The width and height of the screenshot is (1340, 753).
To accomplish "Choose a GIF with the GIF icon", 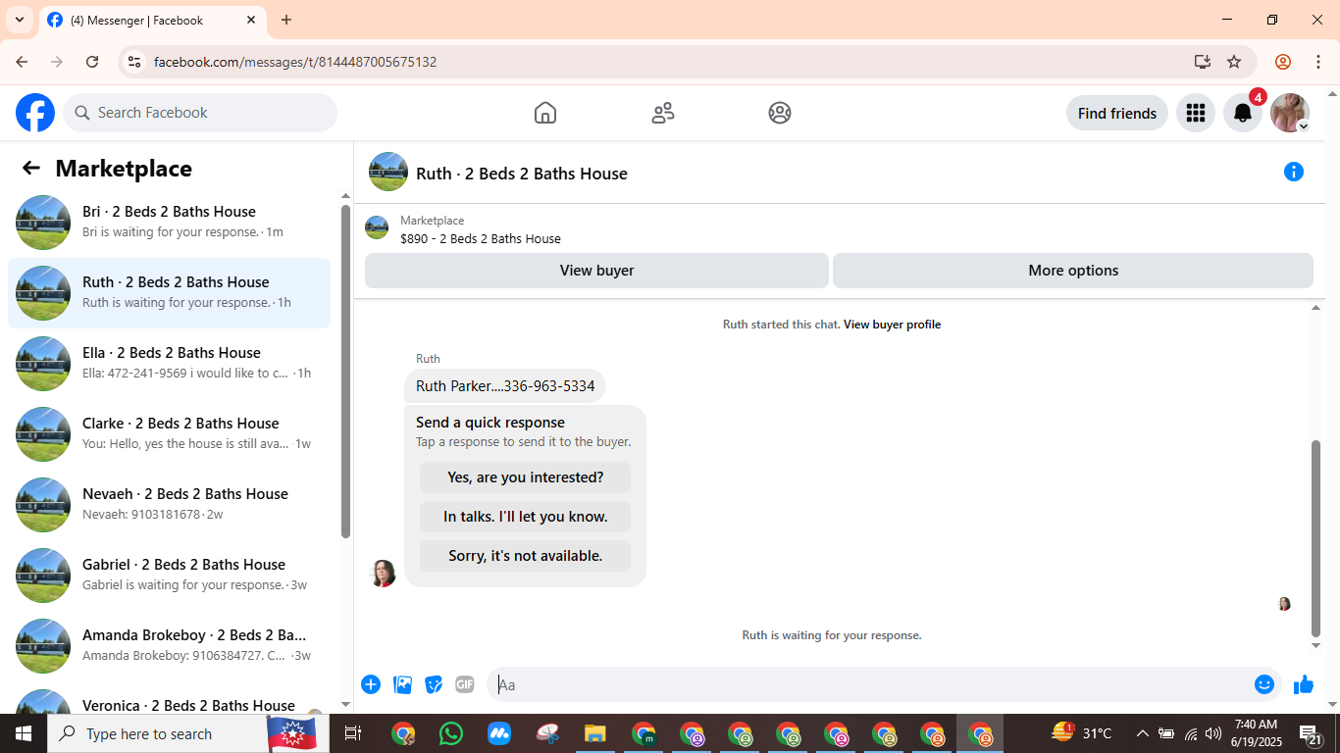I will [465, 684].
